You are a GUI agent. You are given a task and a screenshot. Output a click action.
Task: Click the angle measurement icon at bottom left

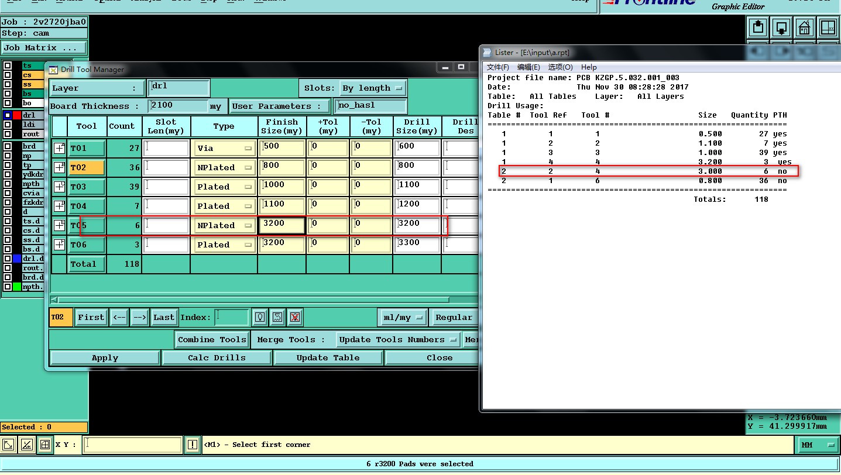point(26,445)
